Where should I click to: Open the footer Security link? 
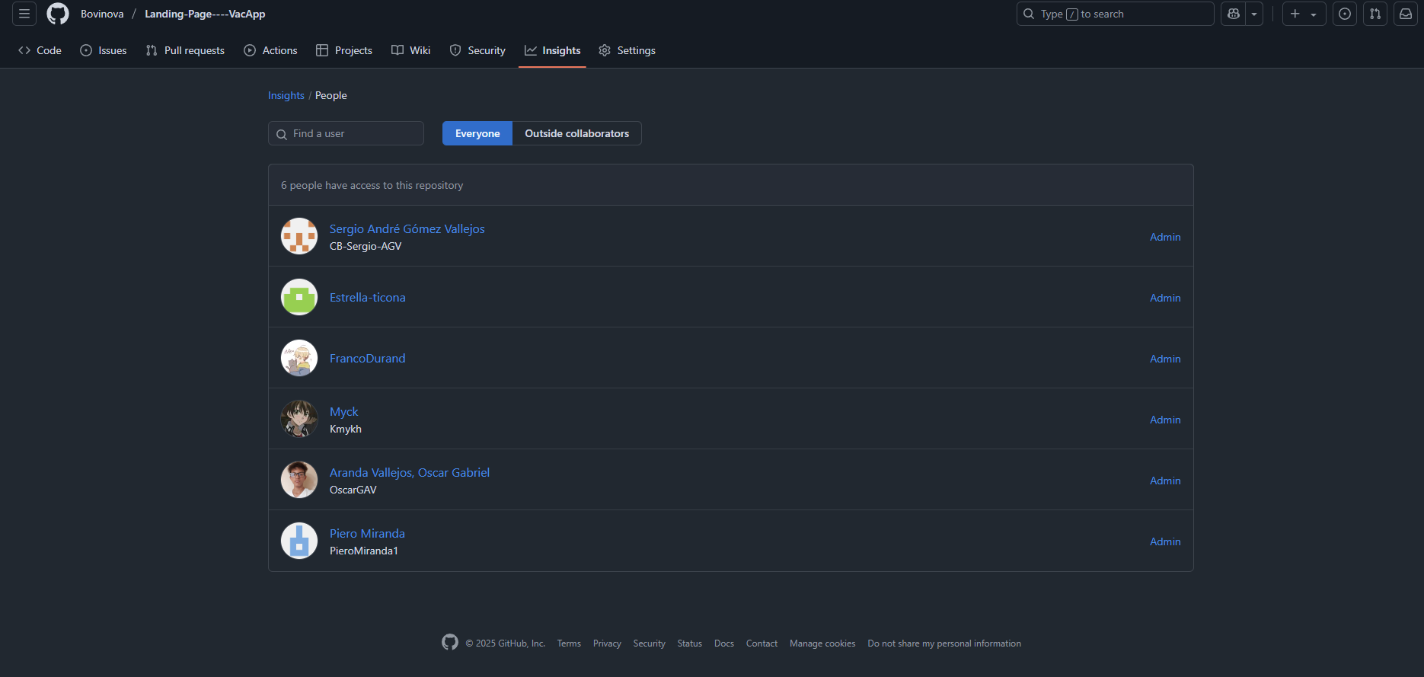[x=650, y=643]
